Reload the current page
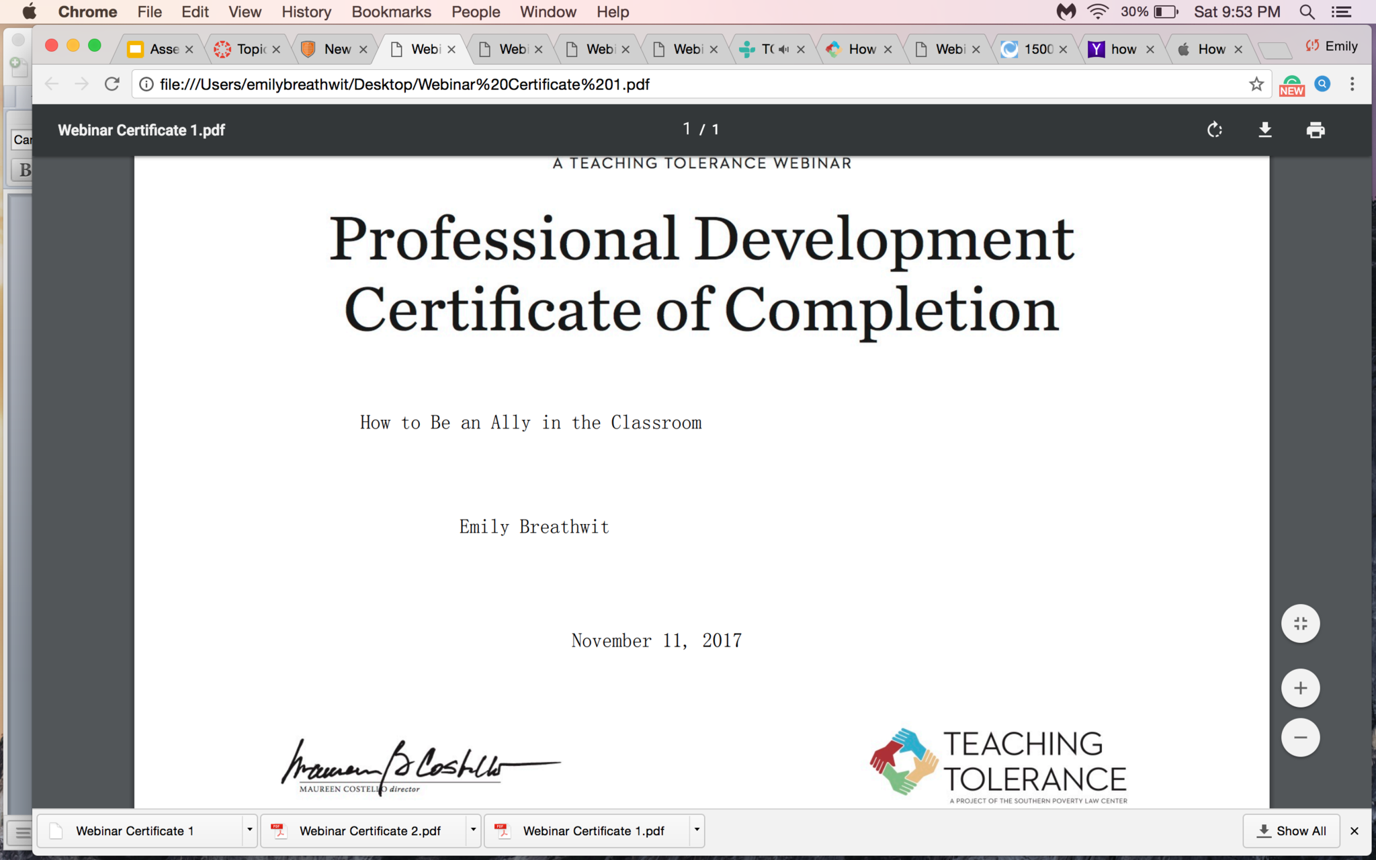This screenshot has width=1376, height=860. coord(112,84)
